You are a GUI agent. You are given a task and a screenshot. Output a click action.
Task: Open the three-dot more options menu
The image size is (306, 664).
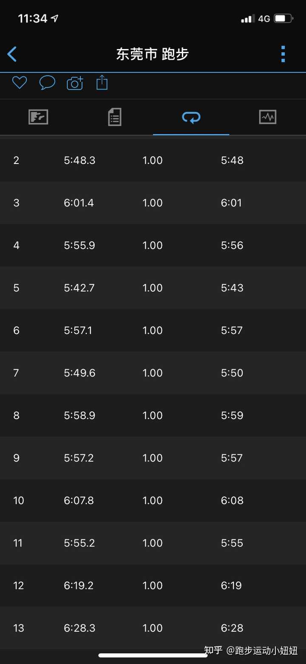(x=283, y=54)
